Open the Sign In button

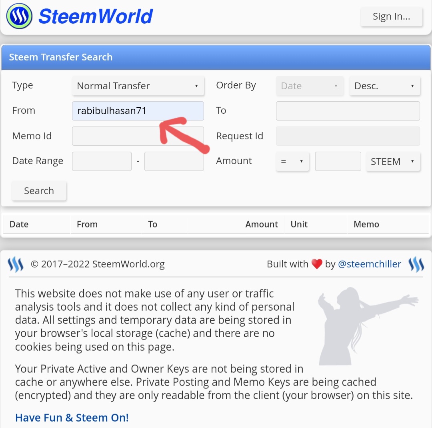click(x=391, y=16)
